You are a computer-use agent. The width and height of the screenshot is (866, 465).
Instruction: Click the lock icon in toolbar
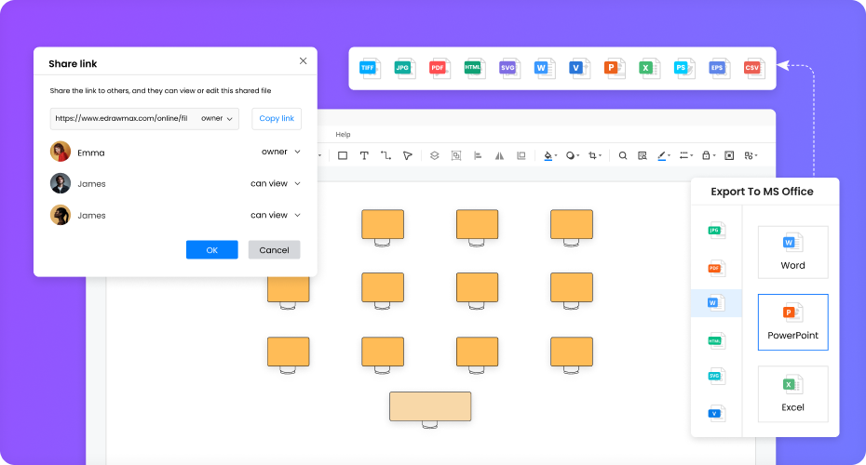pos(707,156)
